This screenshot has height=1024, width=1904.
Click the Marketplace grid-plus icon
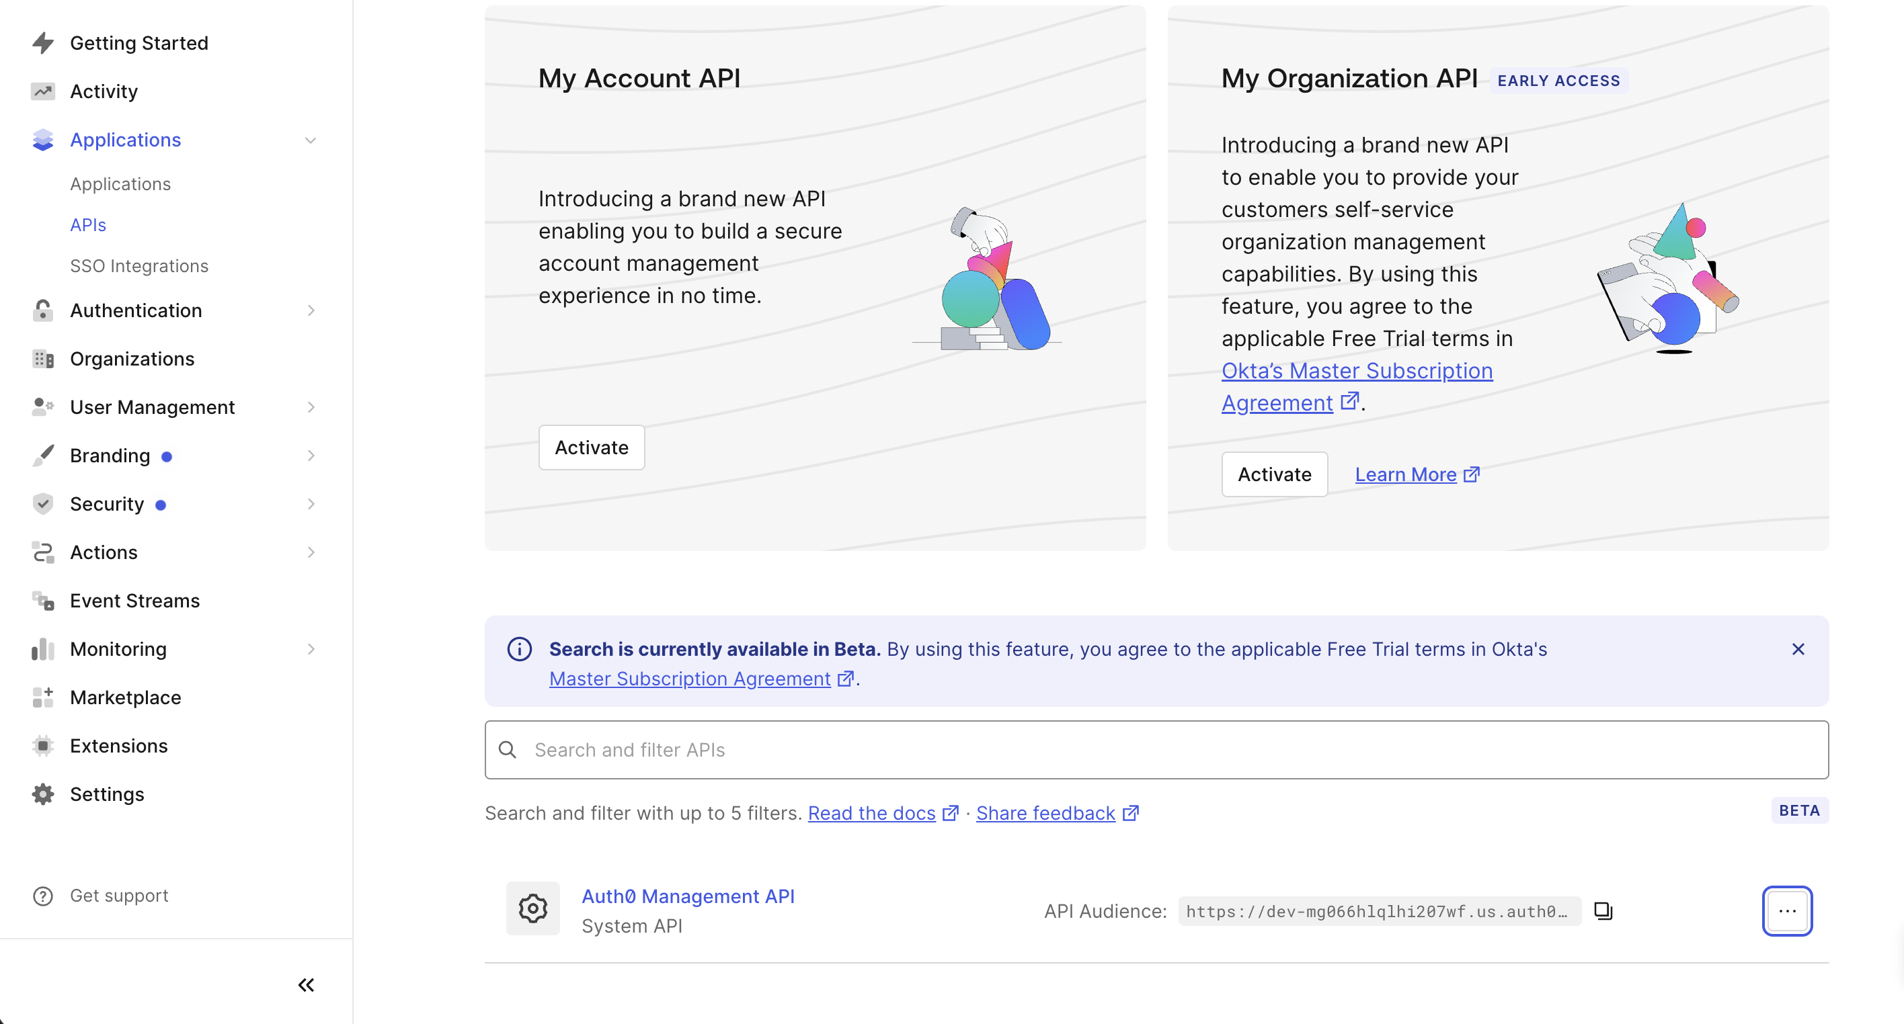click(x=43, y=697)
